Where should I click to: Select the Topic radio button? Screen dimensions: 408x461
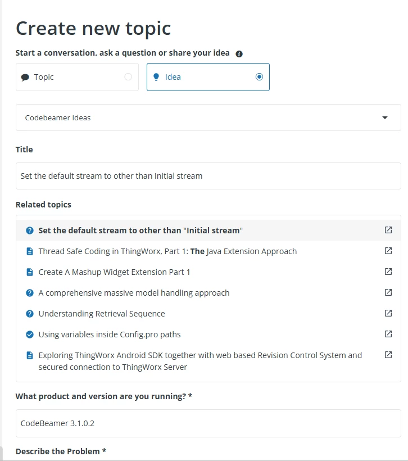click(128, 76)
